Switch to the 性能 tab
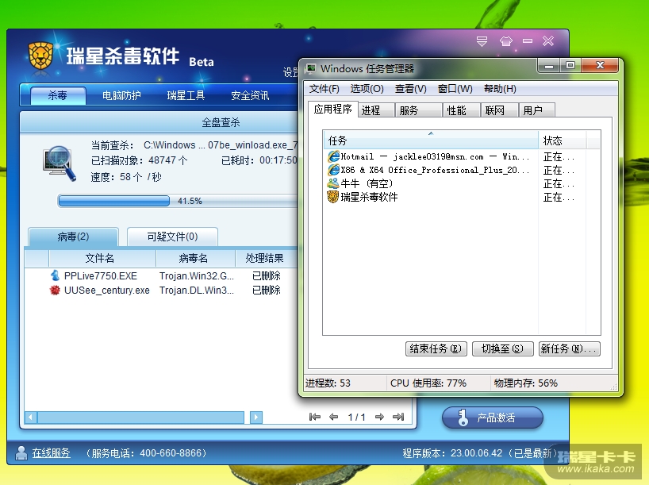The image size is (649, 485). click(x=462, y=110)
